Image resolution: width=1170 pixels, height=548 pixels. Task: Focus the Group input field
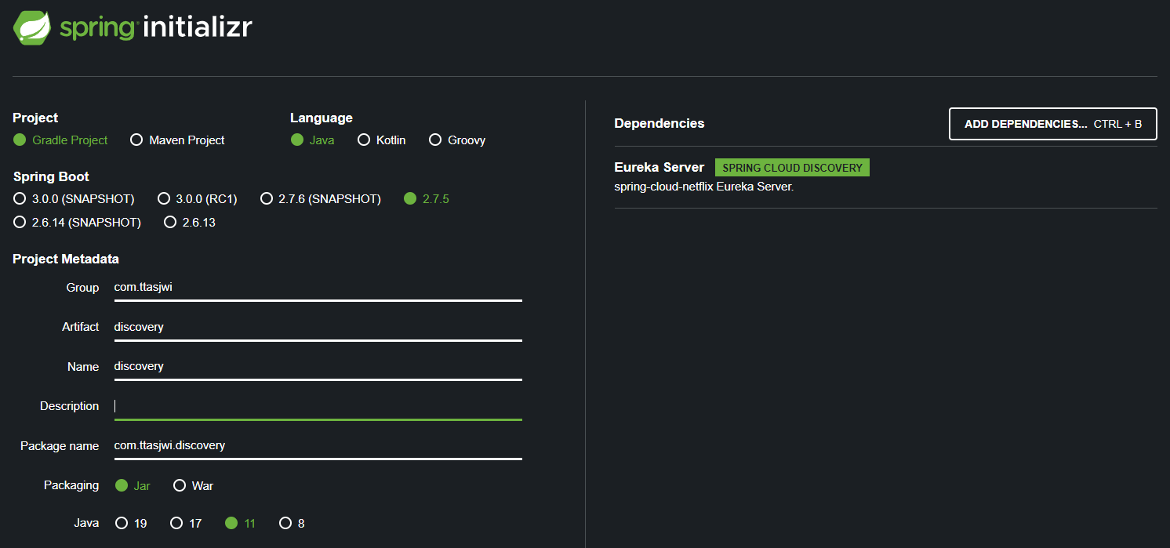(318, 288)
